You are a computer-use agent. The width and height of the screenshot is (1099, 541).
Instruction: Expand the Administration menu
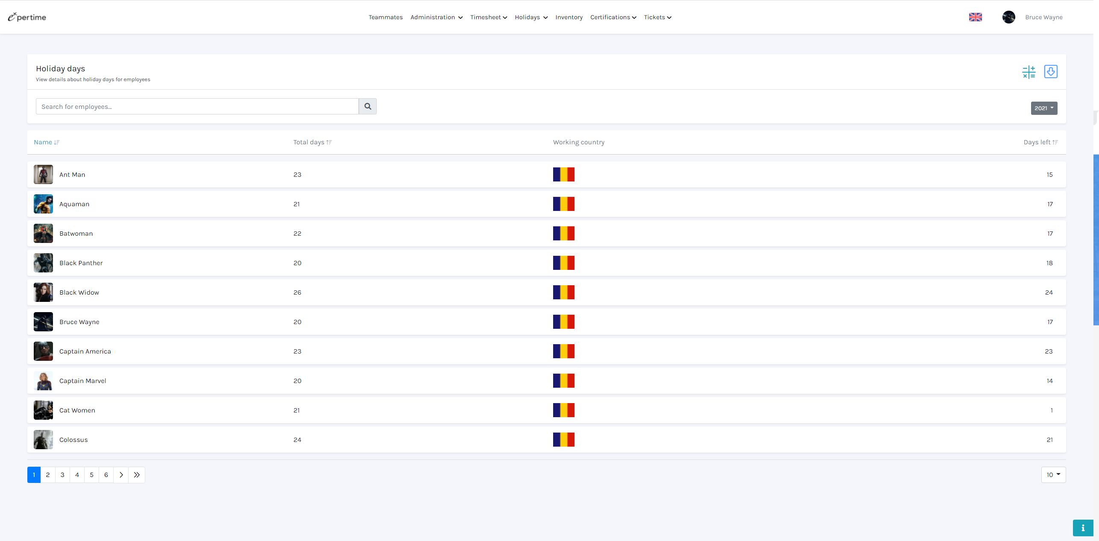coord(436,17)
